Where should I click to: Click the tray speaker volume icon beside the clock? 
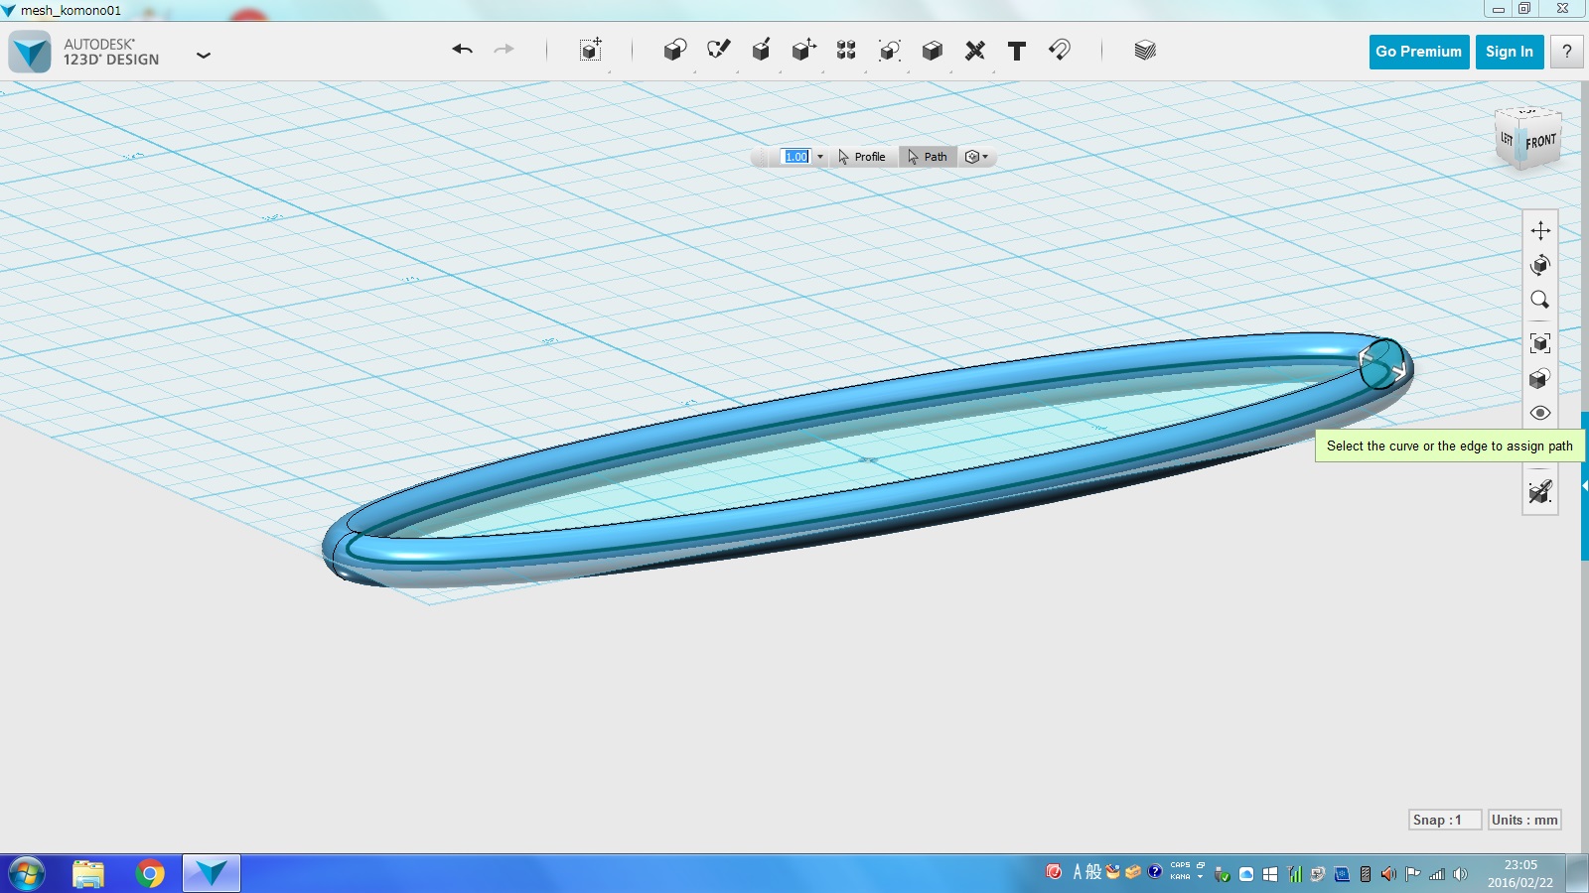point(1460,874)
